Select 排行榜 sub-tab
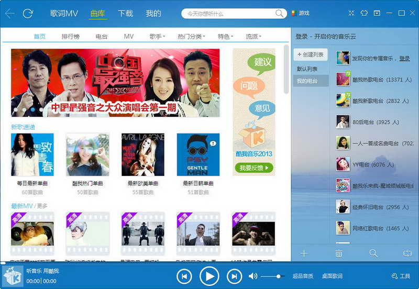This screenshot has width=419, height=289. [71, 37]
